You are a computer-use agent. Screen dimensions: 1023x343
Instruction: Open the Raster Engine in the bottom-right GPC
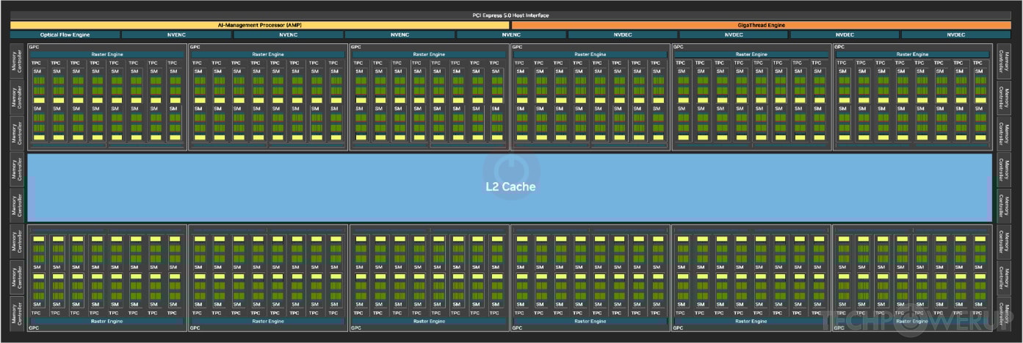click(913, 321)
